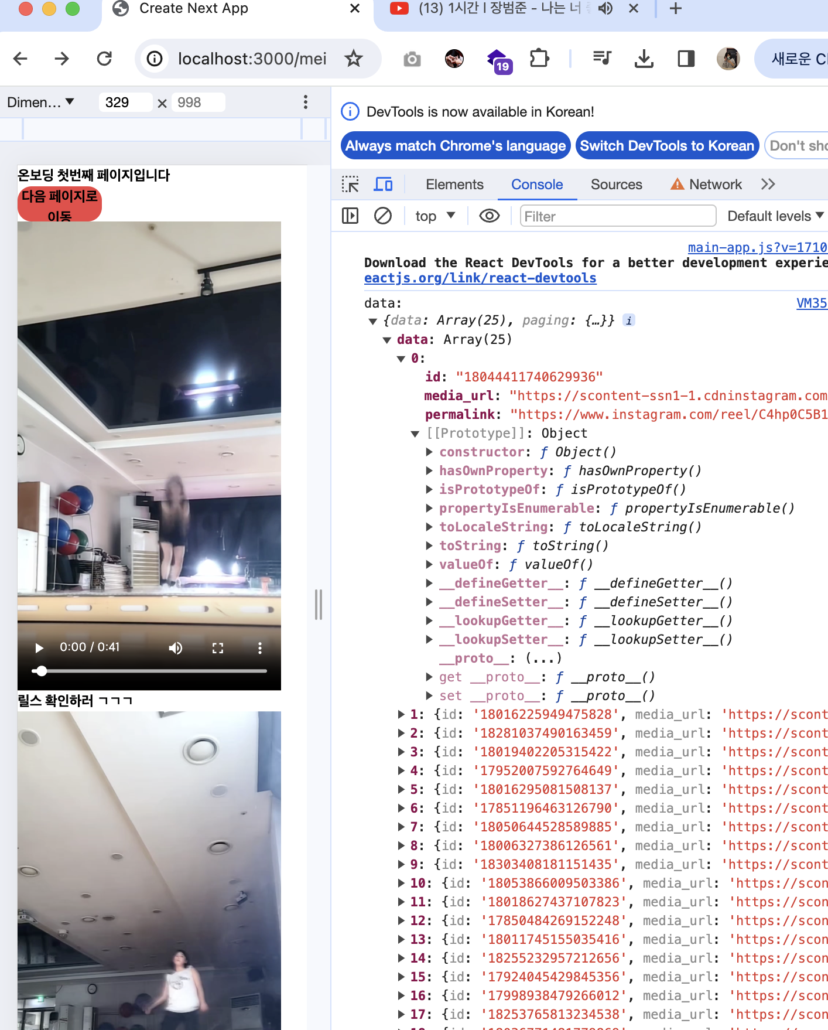Viewport: 828px width, 1030px height.
Task: Play the first video
Action: [39, 648]
